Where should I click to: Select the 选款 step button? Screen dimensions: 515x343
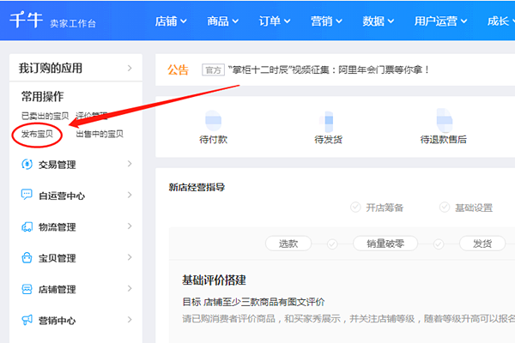[x=288, y=244]
